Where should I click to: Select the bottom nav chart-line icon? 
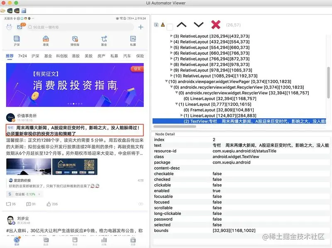point(46,241)
